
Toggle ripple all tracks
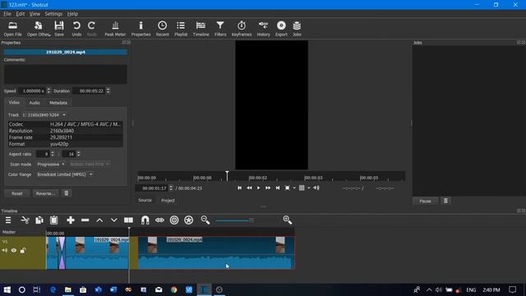[x=189, y=220]
